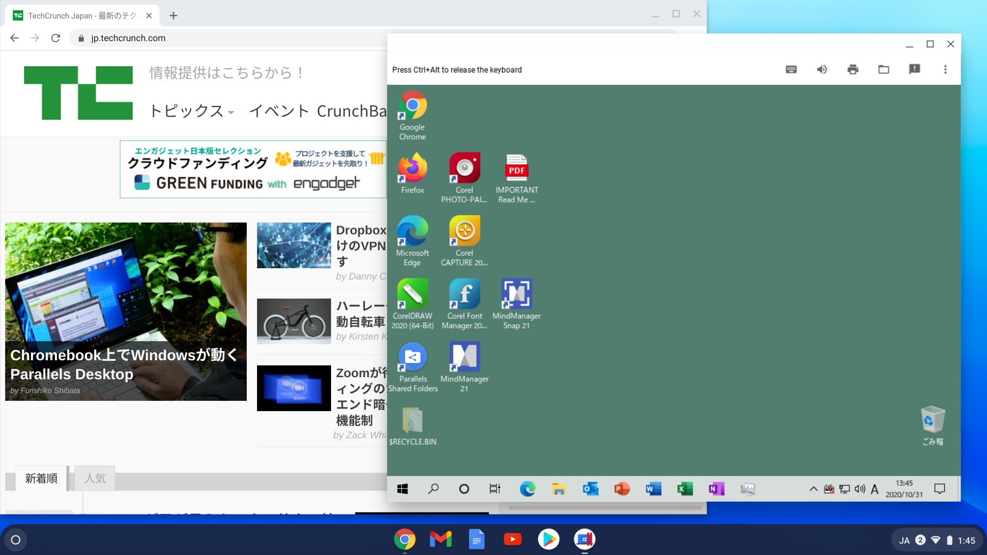The height and width of the screenshot is (555, 987).
Task: Open Google Chrome shortcut on Windows desktop
Action: click(x=412, y=116)
